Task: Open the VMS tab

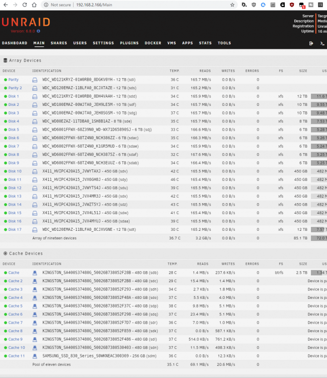Action: [172, 43]
